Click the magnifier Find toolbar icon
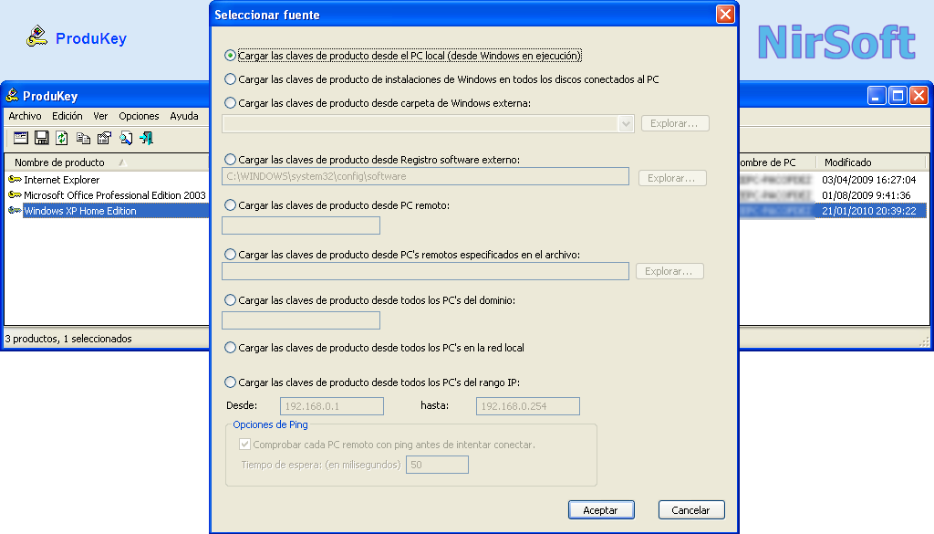This screenshot has width=934, height=534. pos(126,138)
